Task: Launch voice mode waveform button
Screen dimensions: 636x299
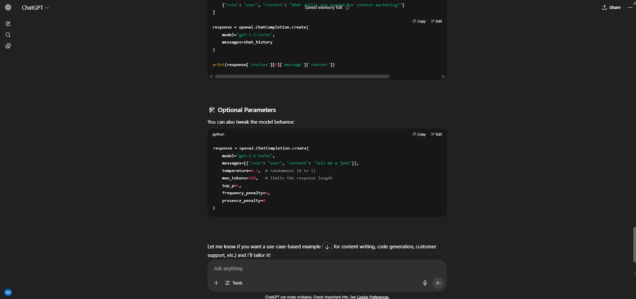Action: pyautogui.click(x=438, y=283)
